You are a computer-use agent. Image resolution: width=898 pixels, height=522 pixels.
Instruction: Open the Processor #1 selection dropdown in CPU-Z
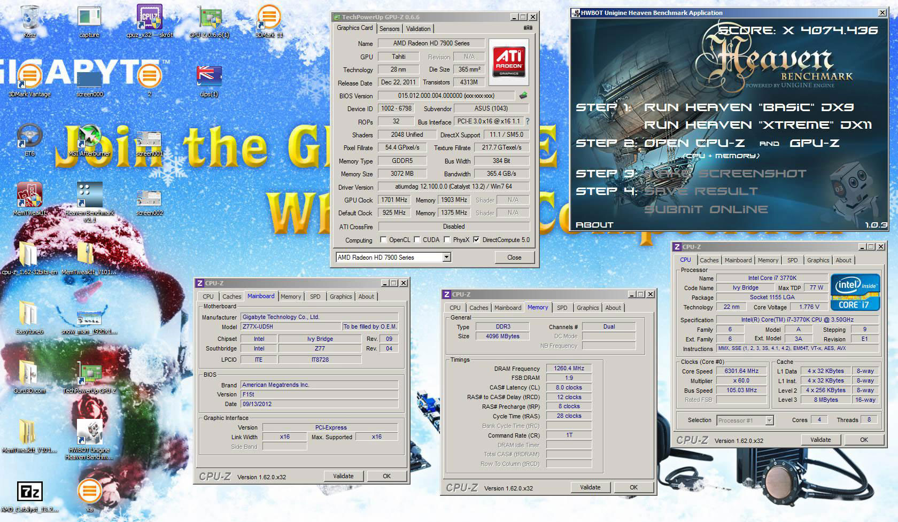click(x=769, y=420)
